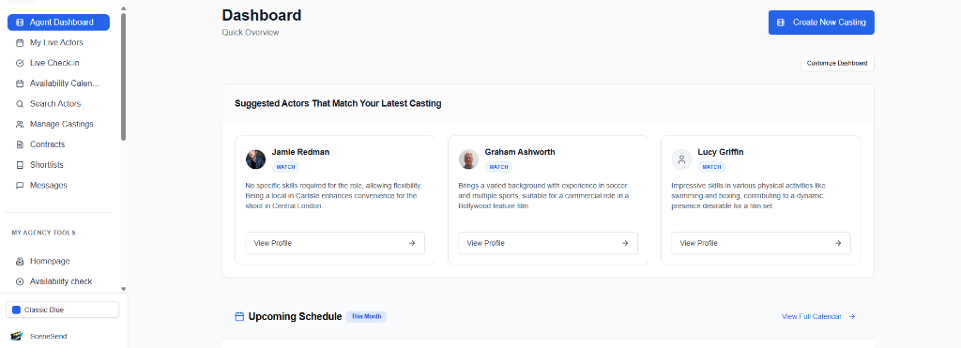Click the Classic Blue color swatch
The width and height of the screenshot is (961, 348).
click(17, 310)
